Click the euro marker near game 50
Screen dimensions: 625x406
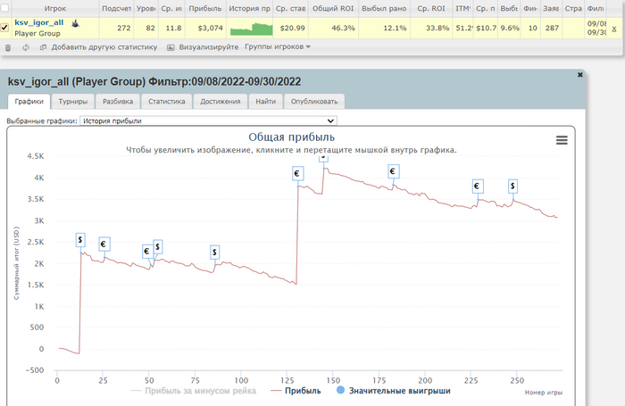pos(146,251)
